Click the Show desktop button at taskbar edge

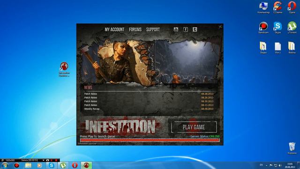[x=299, y=165]
